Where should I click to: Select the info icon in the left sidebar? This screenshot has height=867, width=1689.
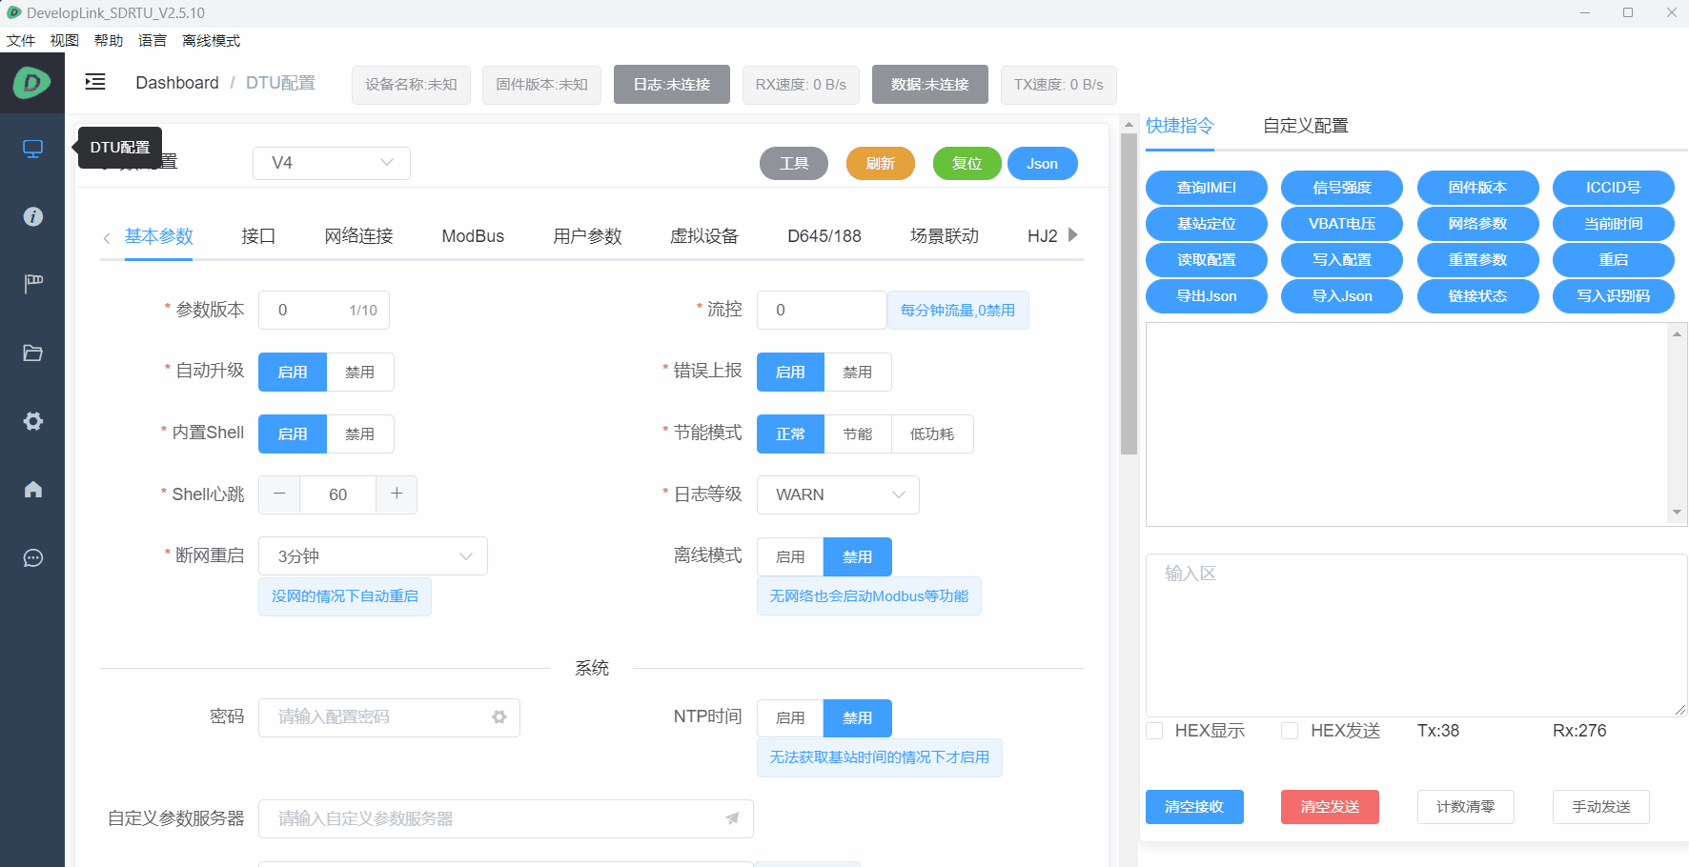(32, 216)
